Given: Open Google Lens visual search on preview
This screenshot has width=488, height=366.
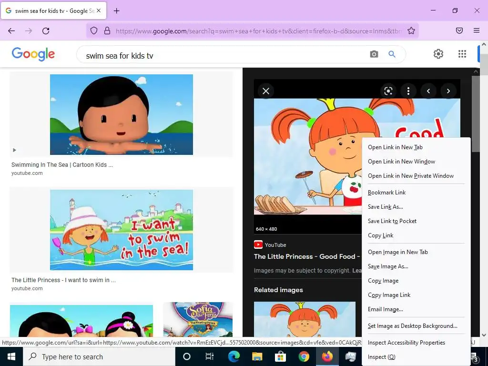Looking at the screenshot, I should (x=388, y=91).
